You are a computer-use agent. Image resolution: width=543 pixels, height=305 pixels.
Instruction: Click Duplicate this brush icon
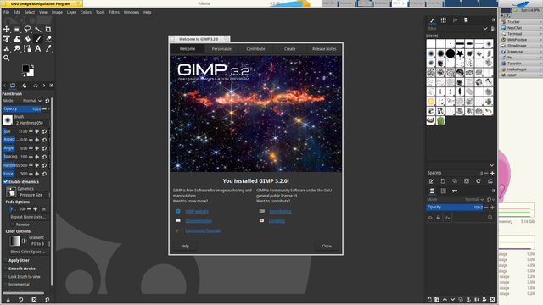[455, 181]
